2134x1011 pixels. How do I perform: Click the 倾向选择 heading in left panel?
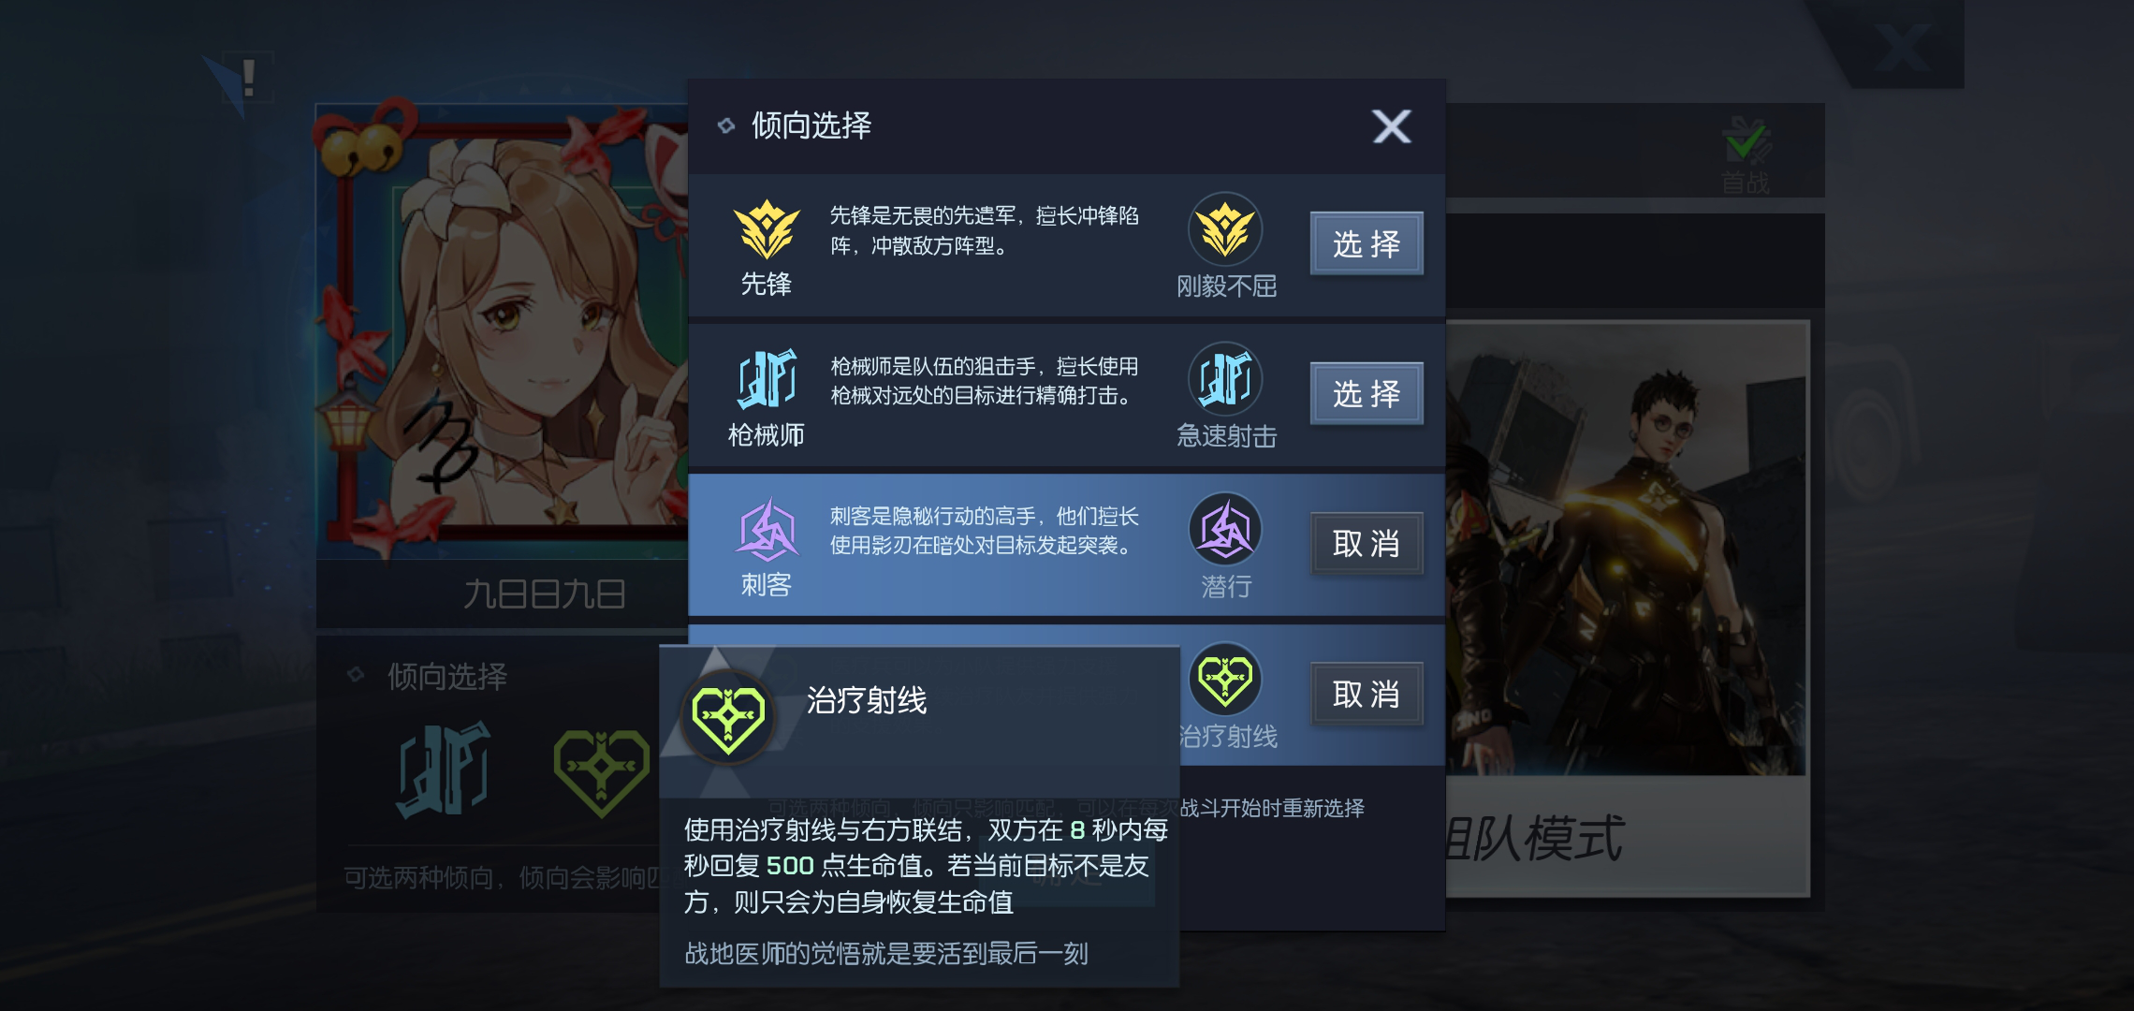pos(447,676)
